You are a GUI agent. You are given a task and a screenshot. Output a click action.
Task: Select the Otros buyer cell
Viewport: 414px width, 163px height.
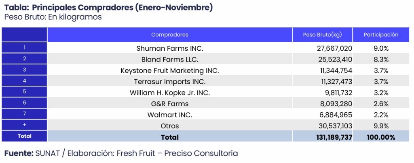[x=170, y=126]
